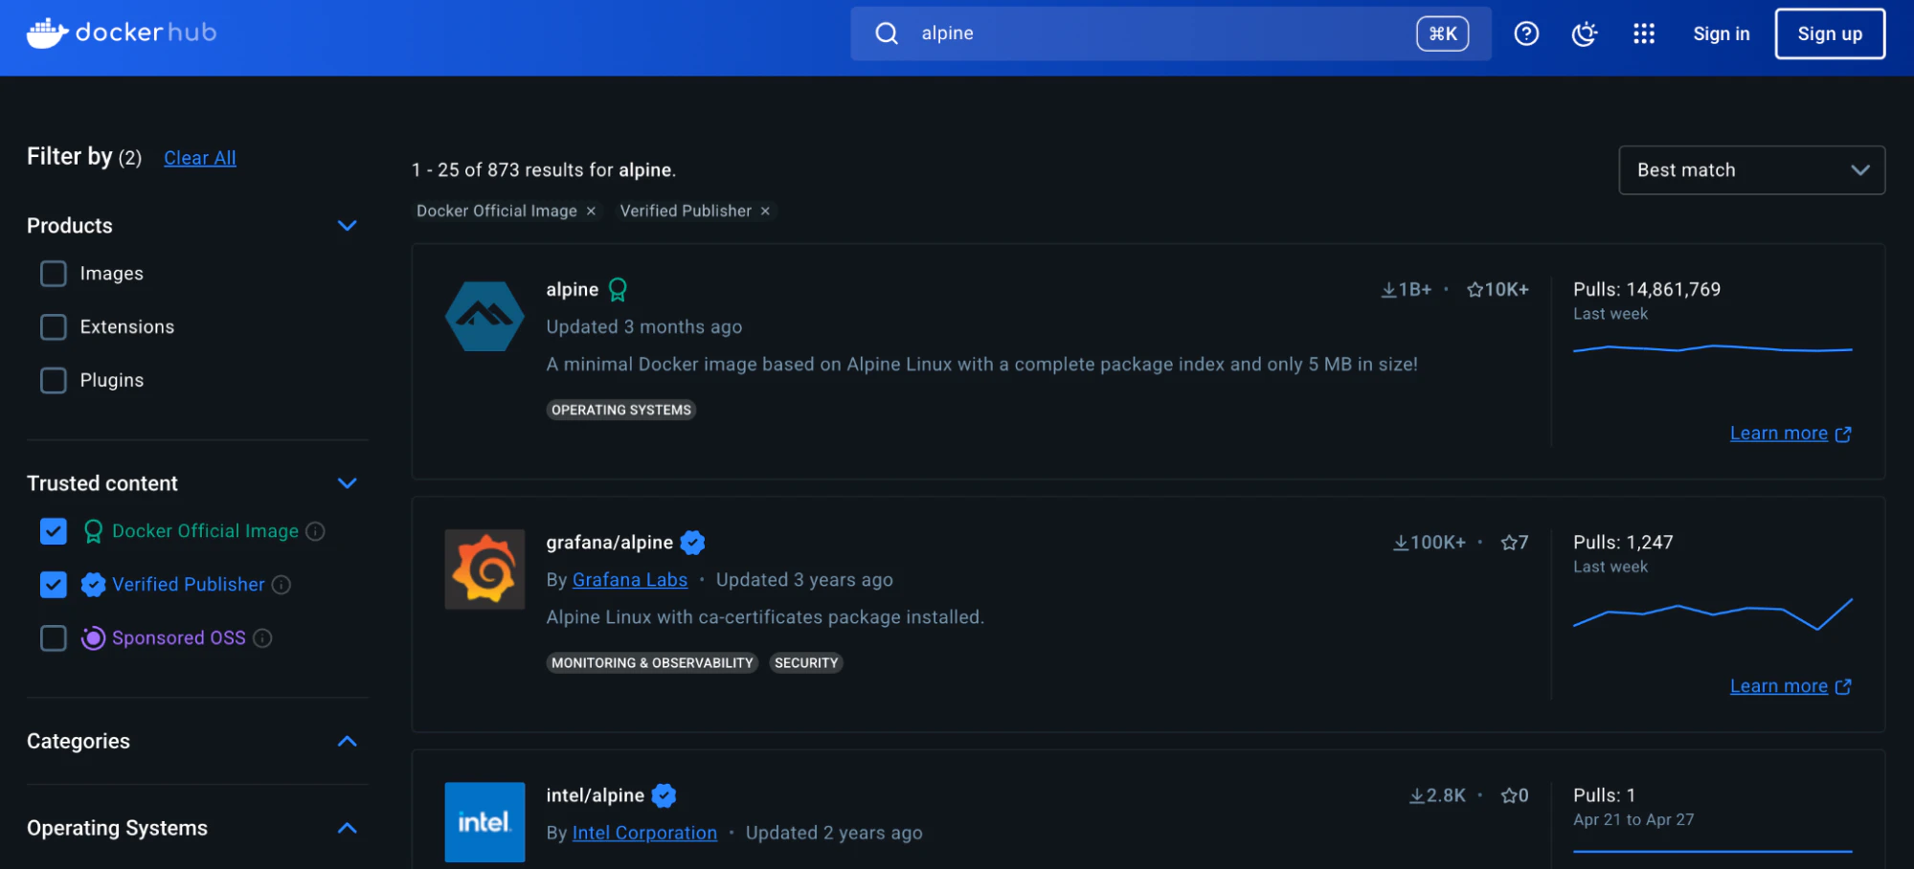Click the MONITORING & OBSERVABILITY tag
Screen dimensions: 1914x869
click(652, 662)
